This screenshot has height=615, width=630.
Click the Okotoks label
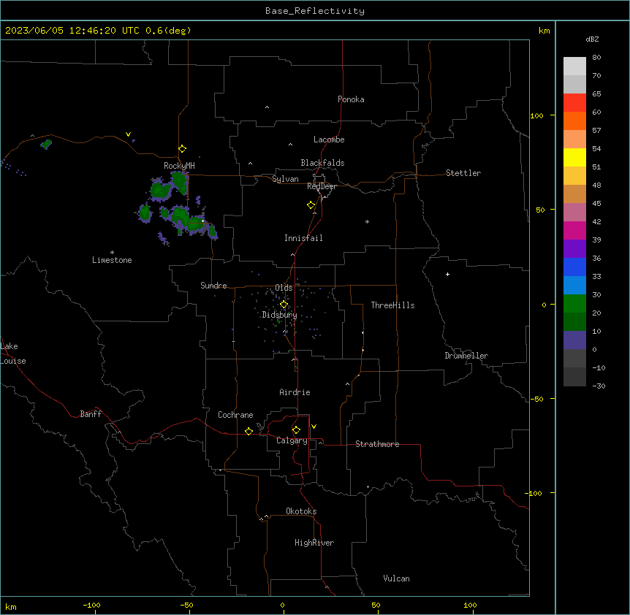click(x=301, y=511)
